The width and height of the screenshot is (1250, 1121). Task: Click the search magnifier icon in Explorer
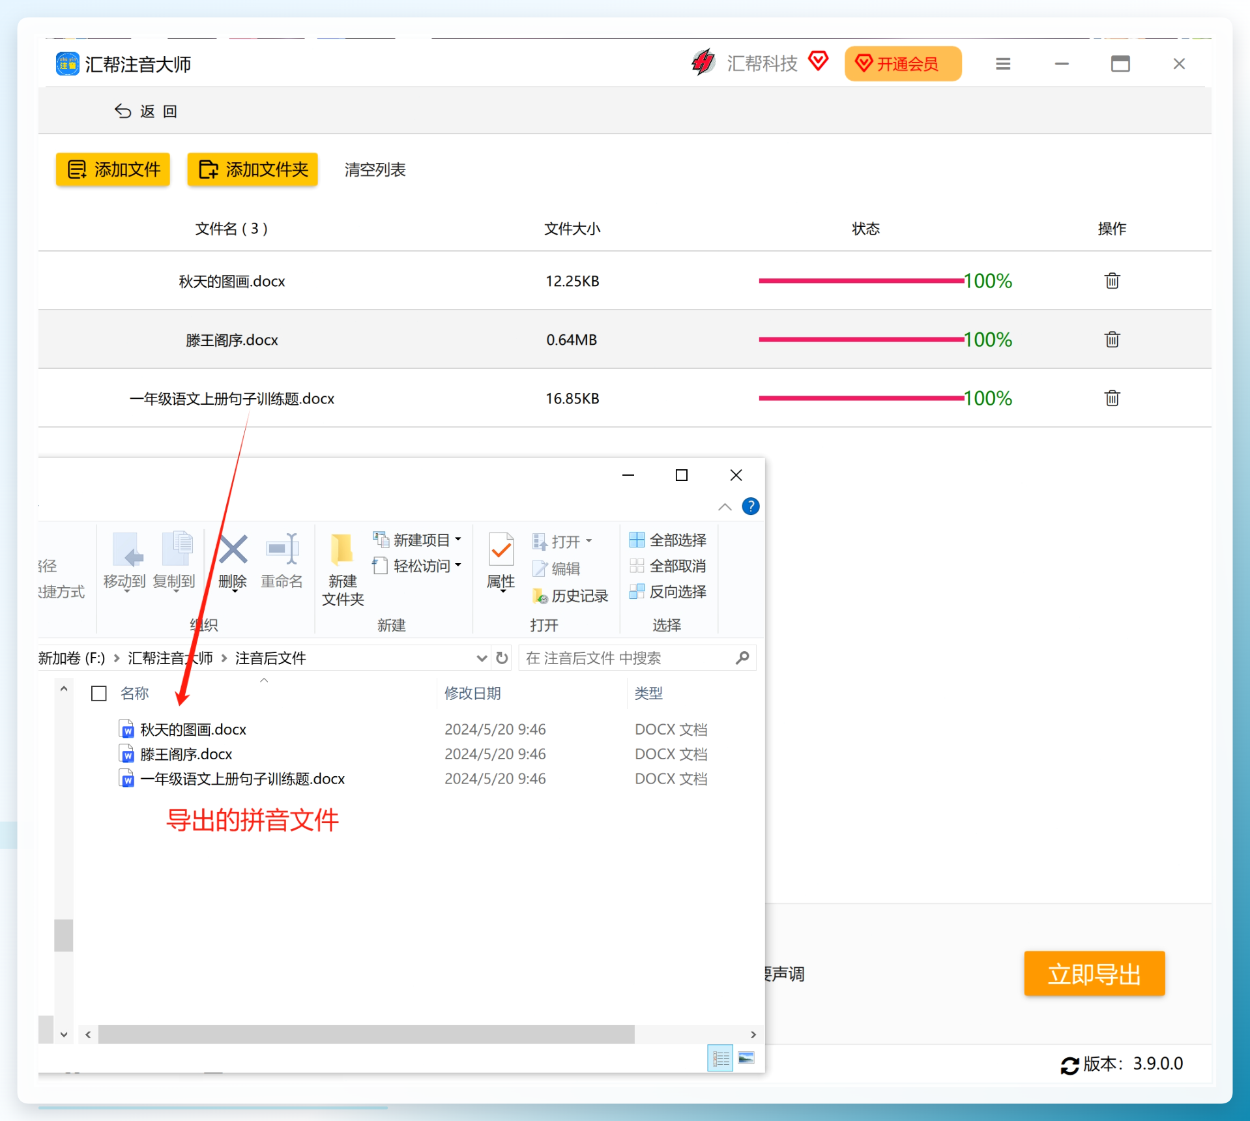coord(742,658)
